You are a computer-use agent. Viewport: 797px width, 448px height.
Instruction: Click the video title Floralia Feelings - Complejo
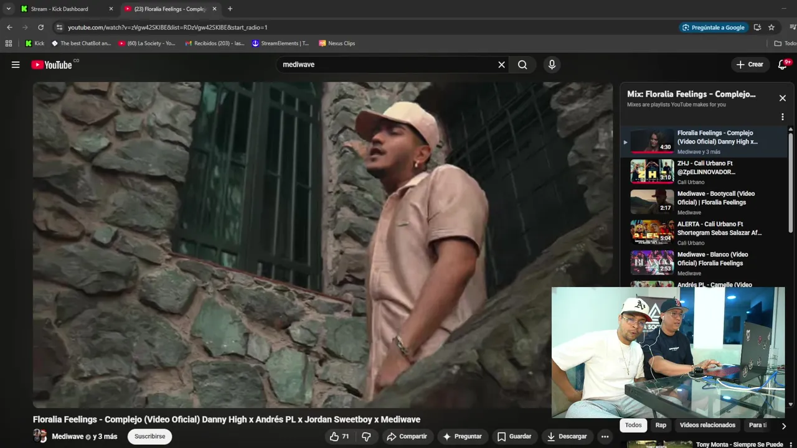coord(227,419)
